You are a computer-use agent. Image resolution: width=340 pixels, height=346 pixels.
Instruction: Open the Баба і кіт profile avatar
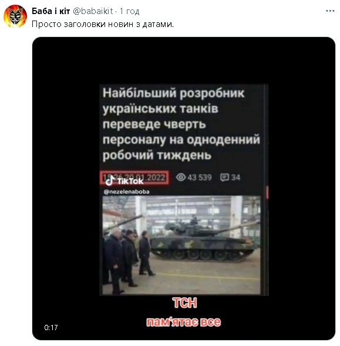[15, 16]
